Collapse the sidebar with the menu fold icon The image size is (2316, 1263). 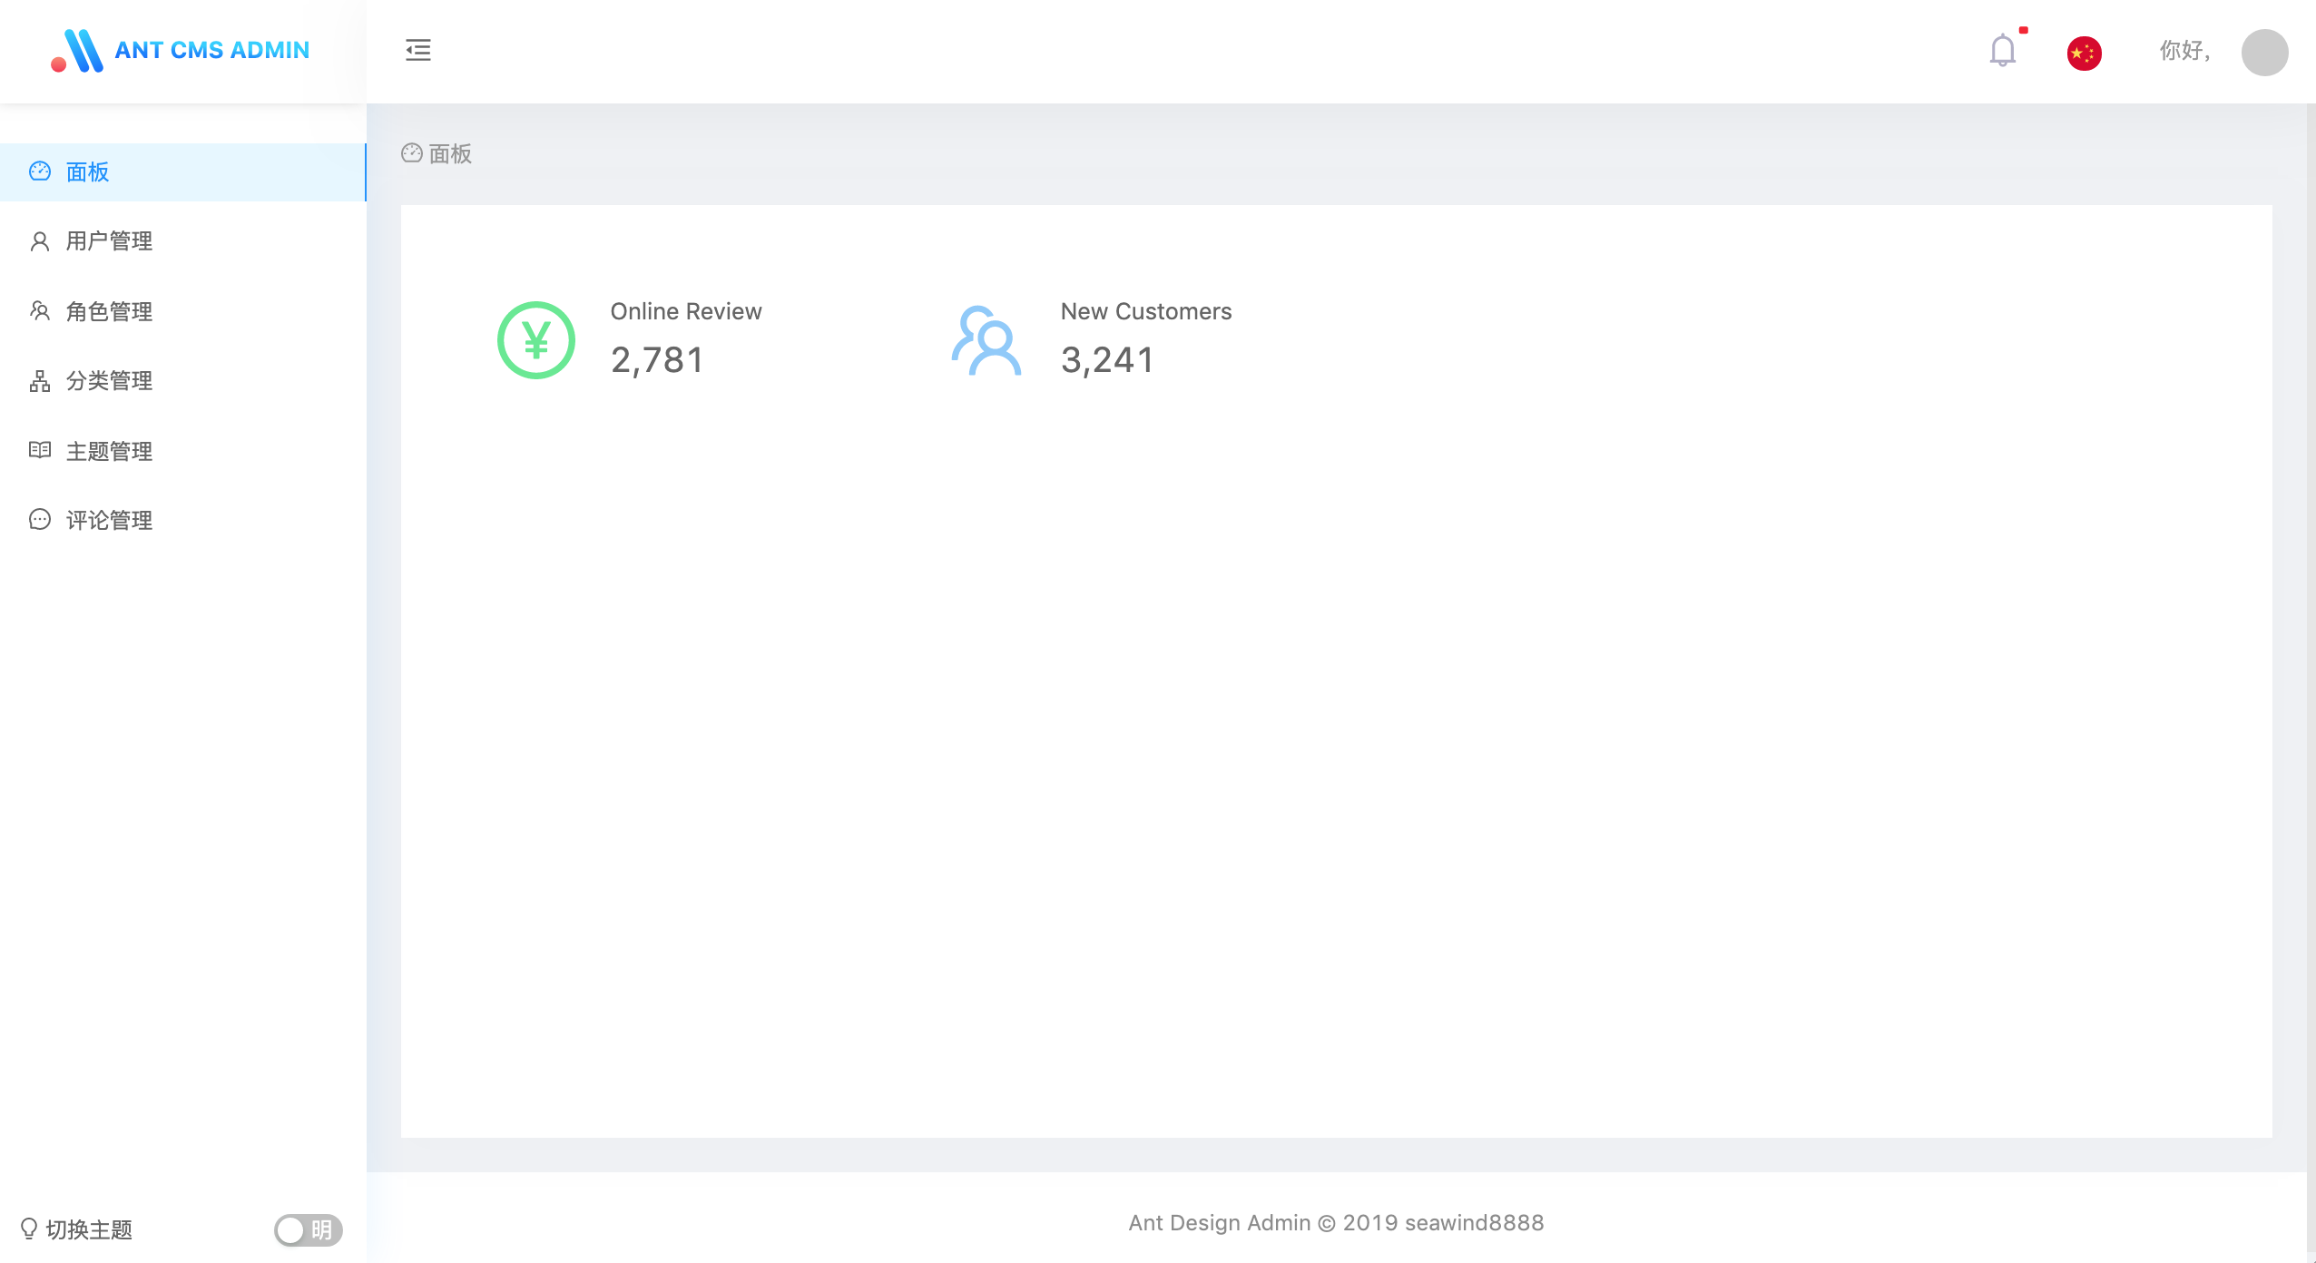[x=417, y=50]
